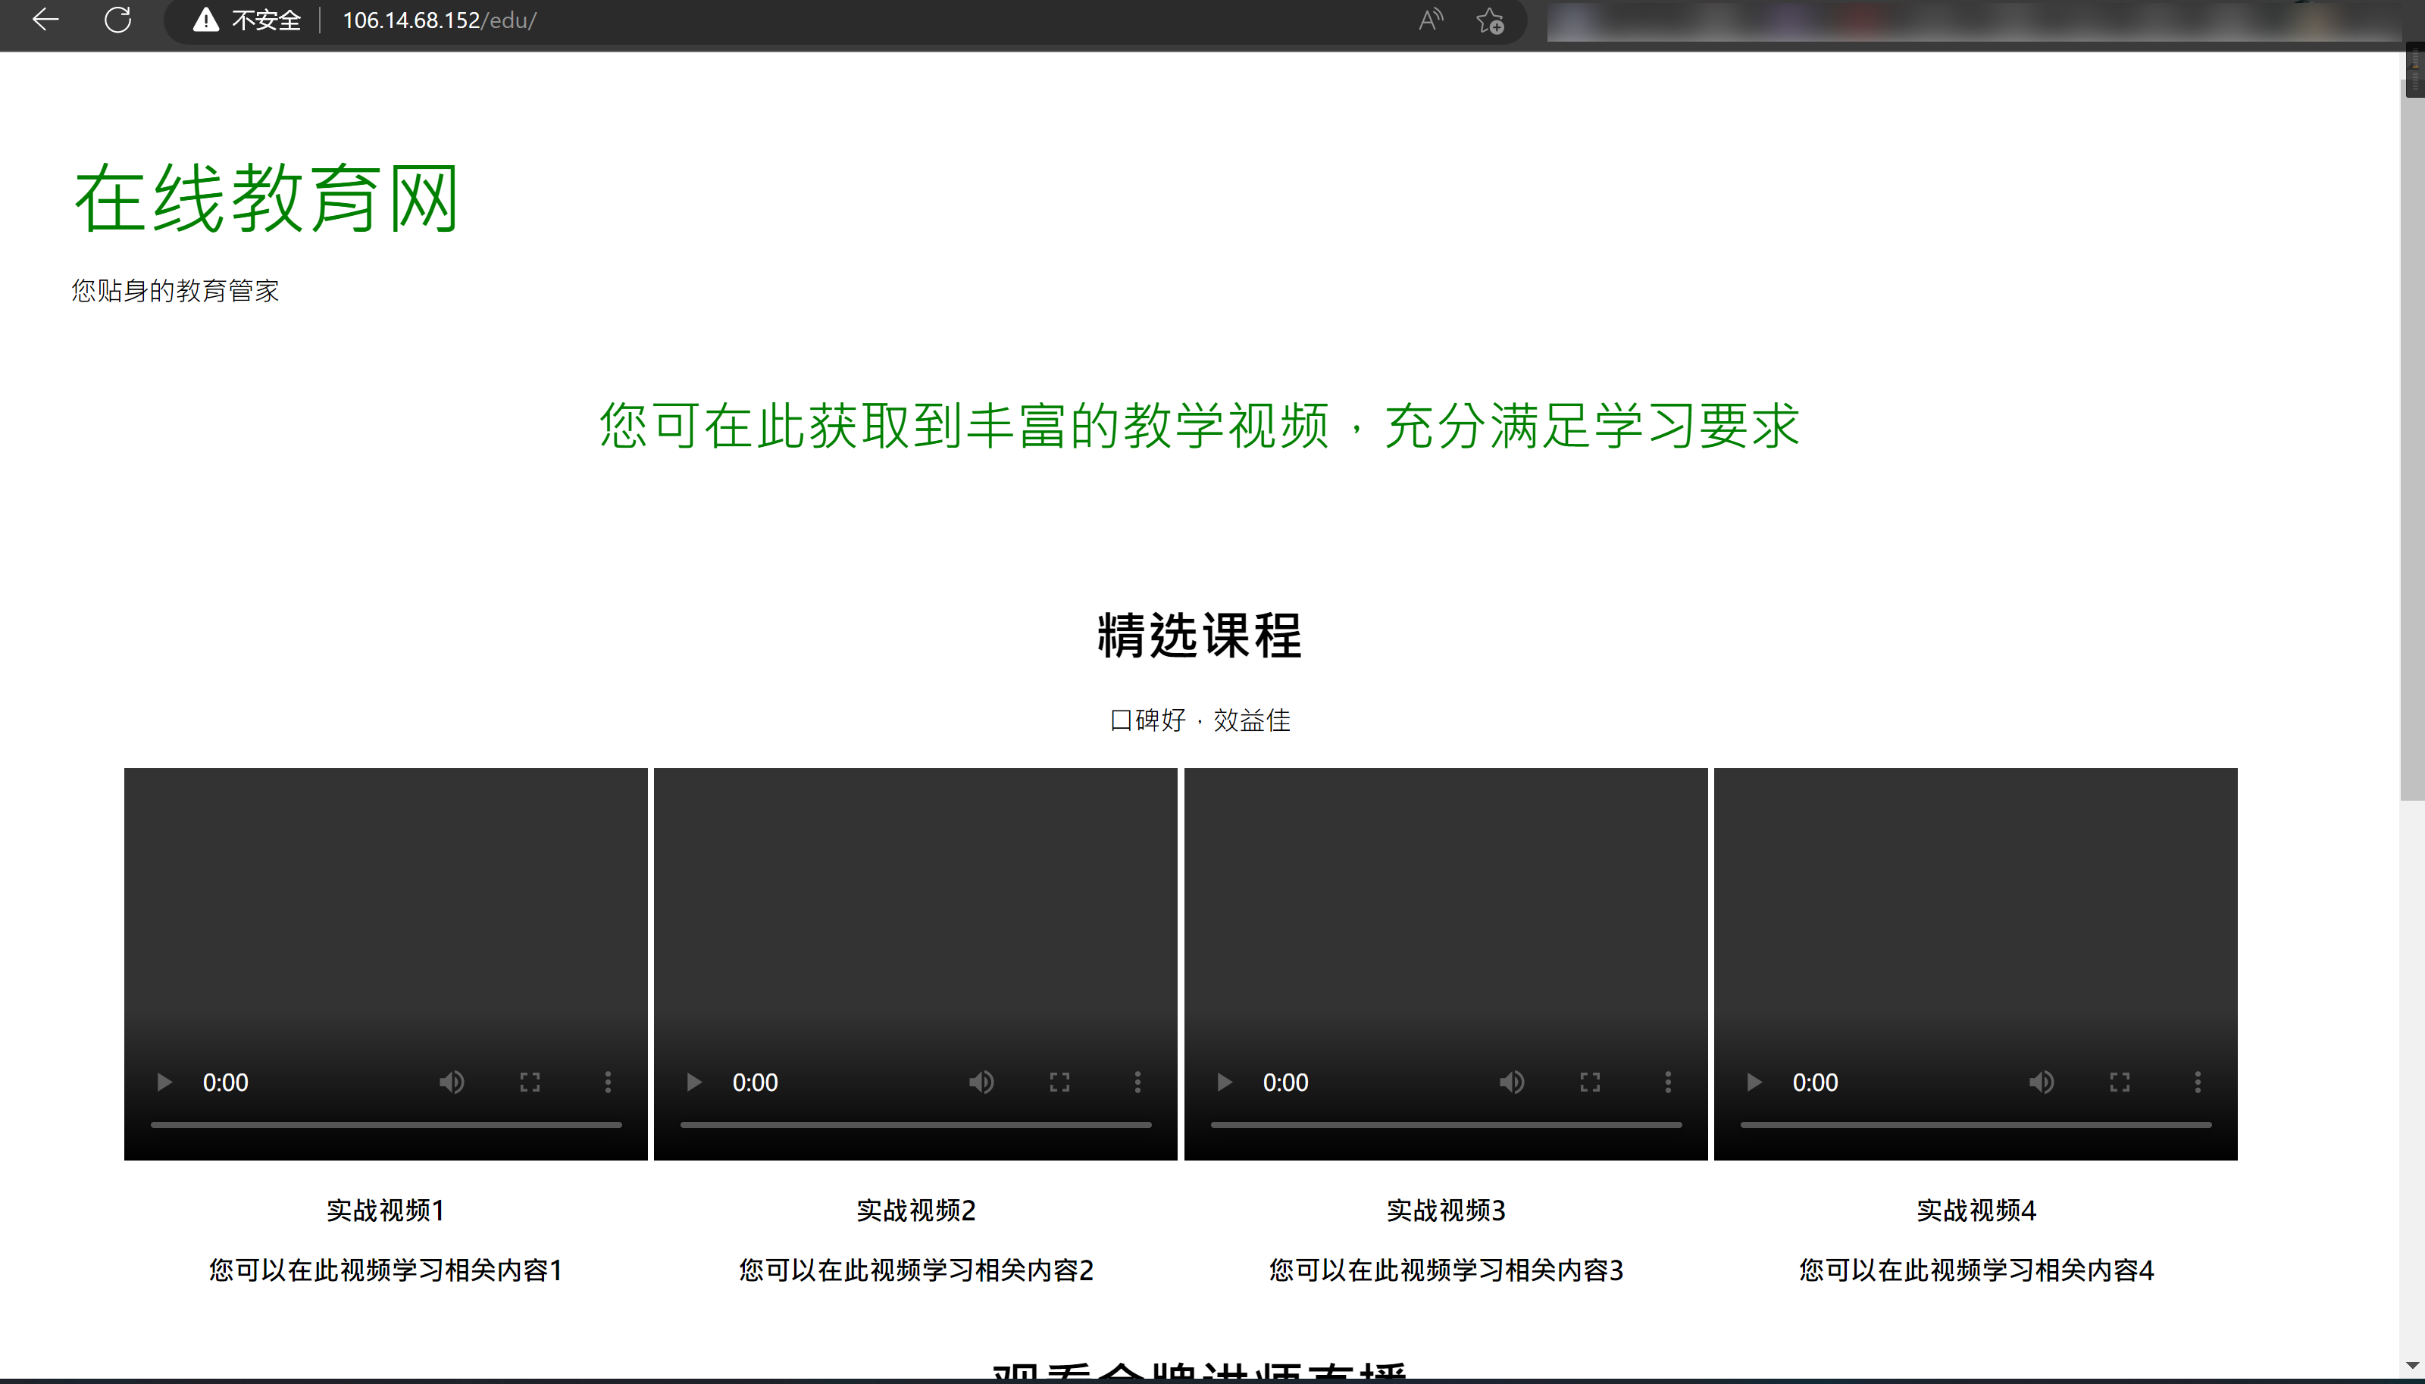Mute 实战视频4 audio
The height and width of the screenshot is (1384, 2425).
pyautogui.click(x=2042, y=1082)
